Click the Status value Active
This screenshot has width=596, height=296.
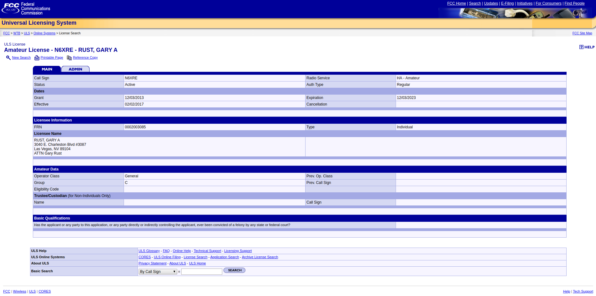(x=130, y=85)
